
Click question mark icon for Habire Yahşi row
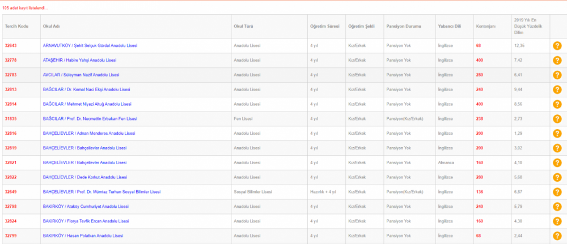[x=557, y=60]
